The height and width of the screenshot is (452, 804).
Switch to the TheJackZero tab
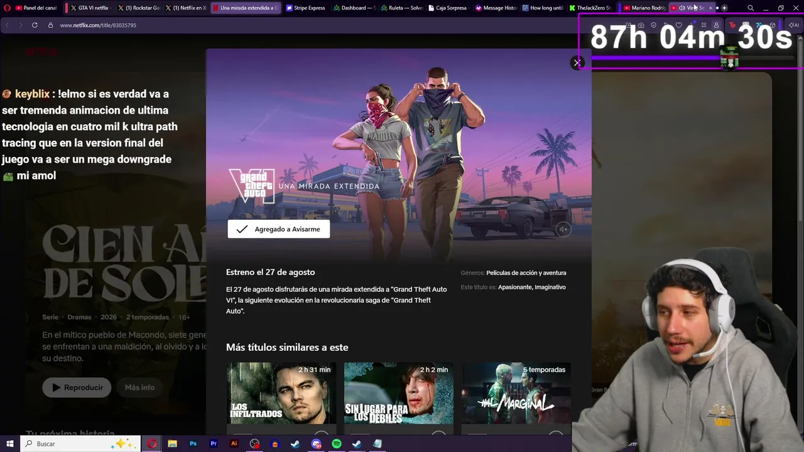(x=590, y=8)
